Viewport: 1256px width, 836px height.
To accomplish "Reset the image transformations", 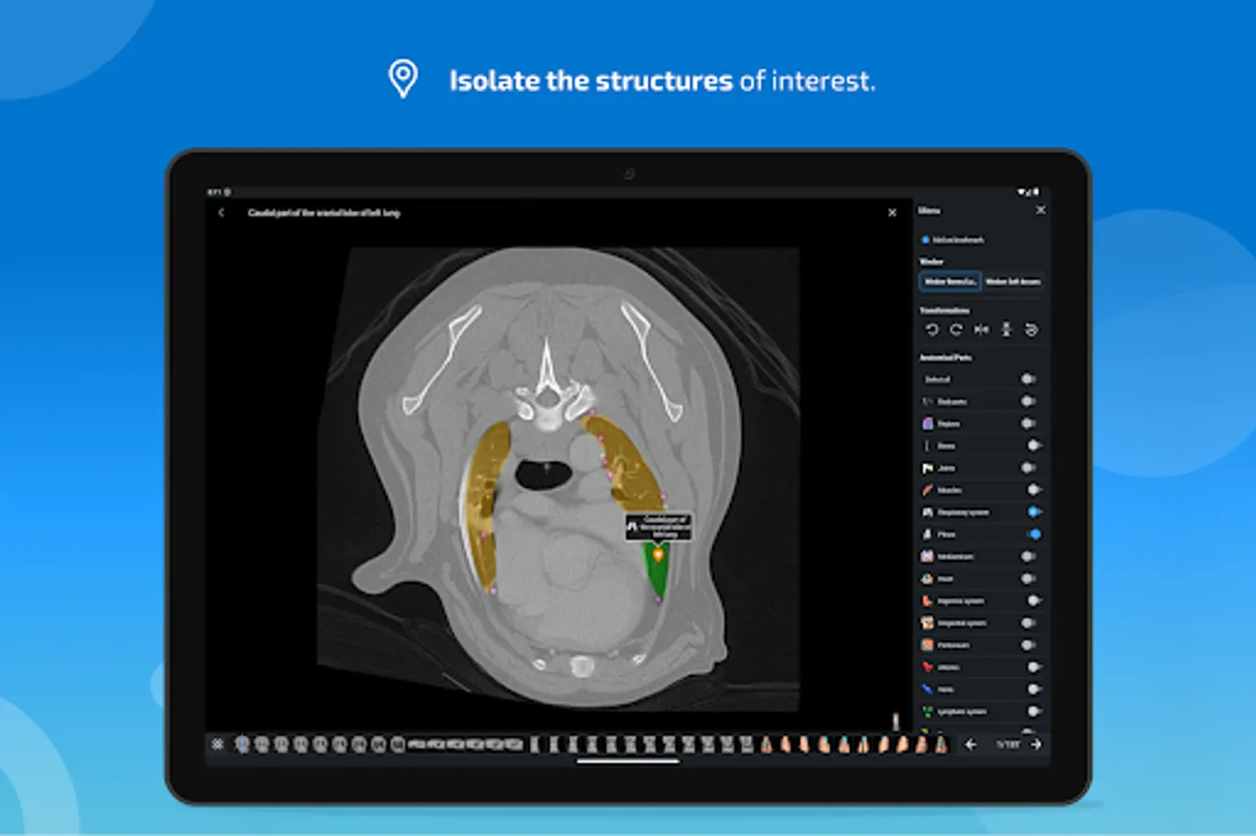I will [x=1031, y=330].
